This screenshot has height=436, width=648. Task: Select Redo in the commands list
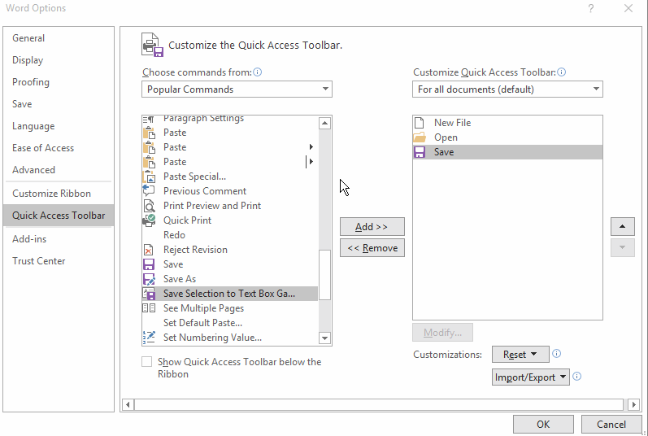230,235
